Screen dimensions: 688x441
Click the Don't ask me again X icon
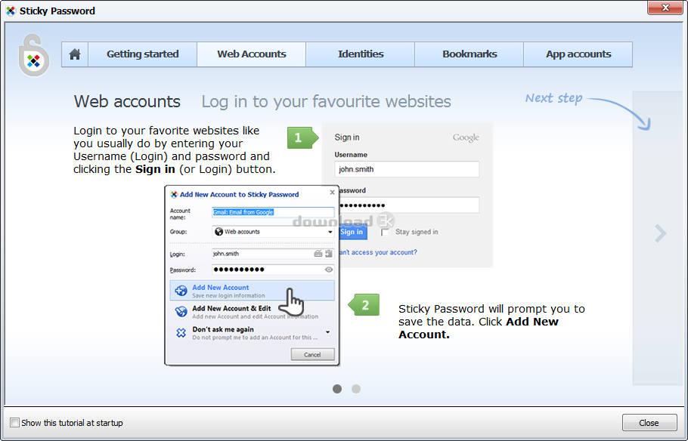181,333
